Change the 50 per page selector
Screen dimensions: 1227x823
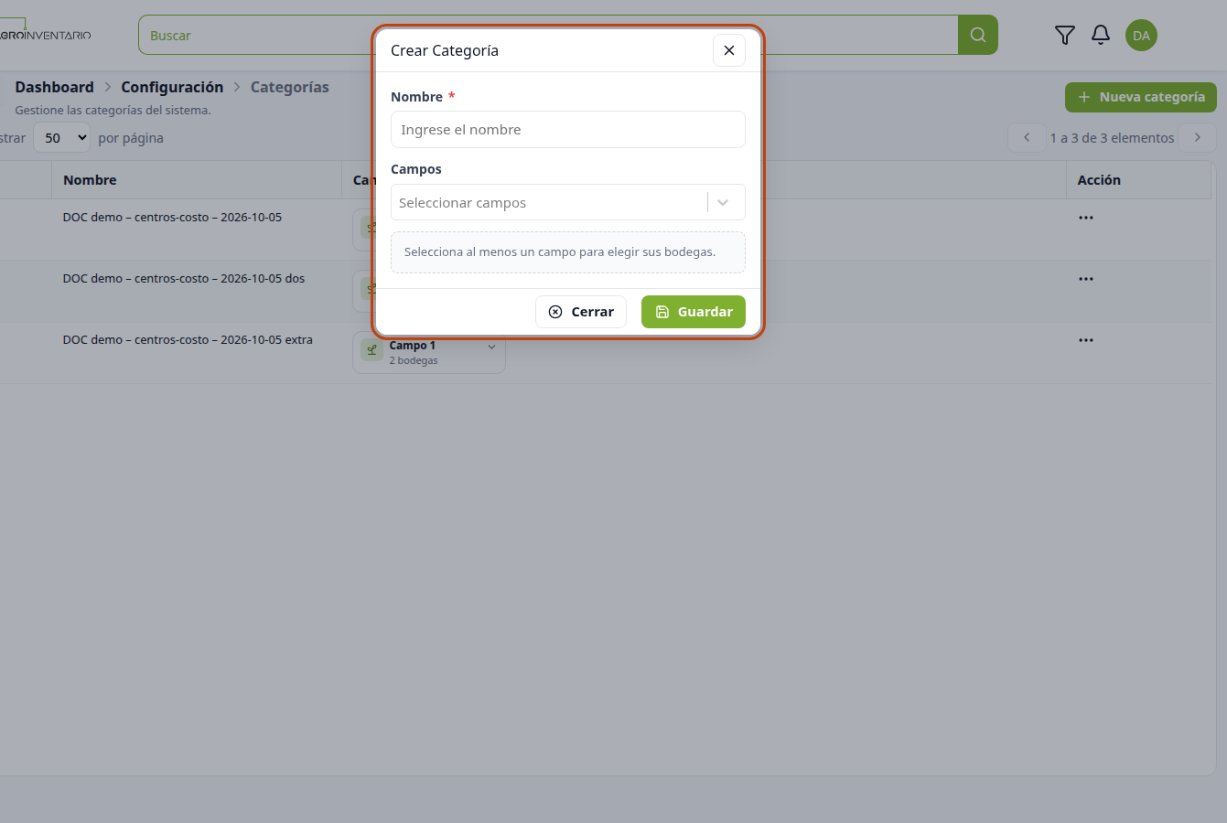[x=62, y=138]
